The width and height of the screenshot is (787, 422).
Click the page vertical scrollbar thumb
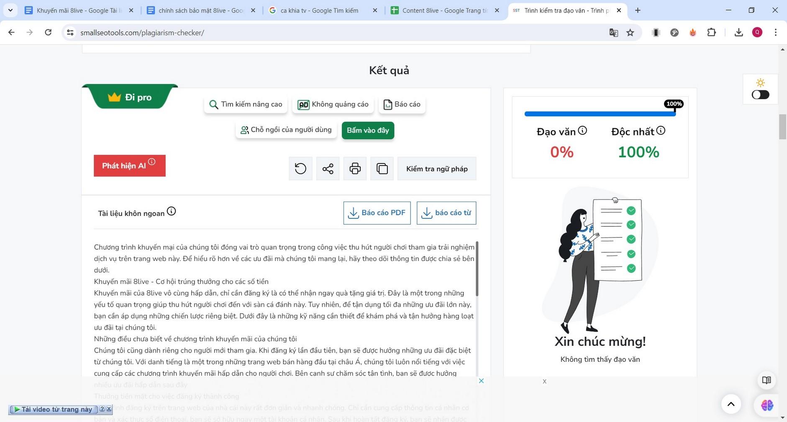pyautogui.click(x=782, y=127)
